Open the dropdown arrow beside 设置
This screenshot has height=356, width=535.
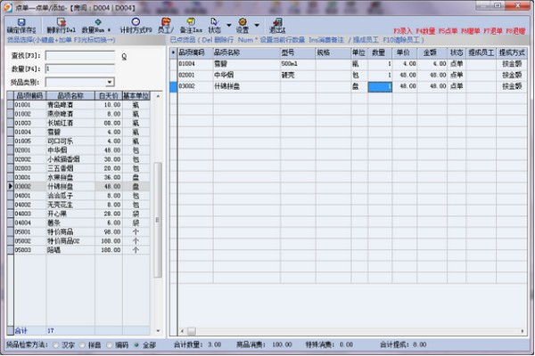point(259,24)
